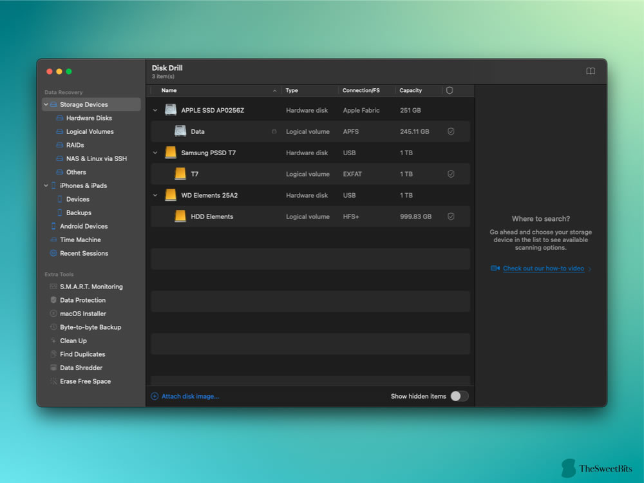This screenshot has height=483, width=644.
Task: Select Backups under iPhones & iPads
Action: click(x=79, y=213)
